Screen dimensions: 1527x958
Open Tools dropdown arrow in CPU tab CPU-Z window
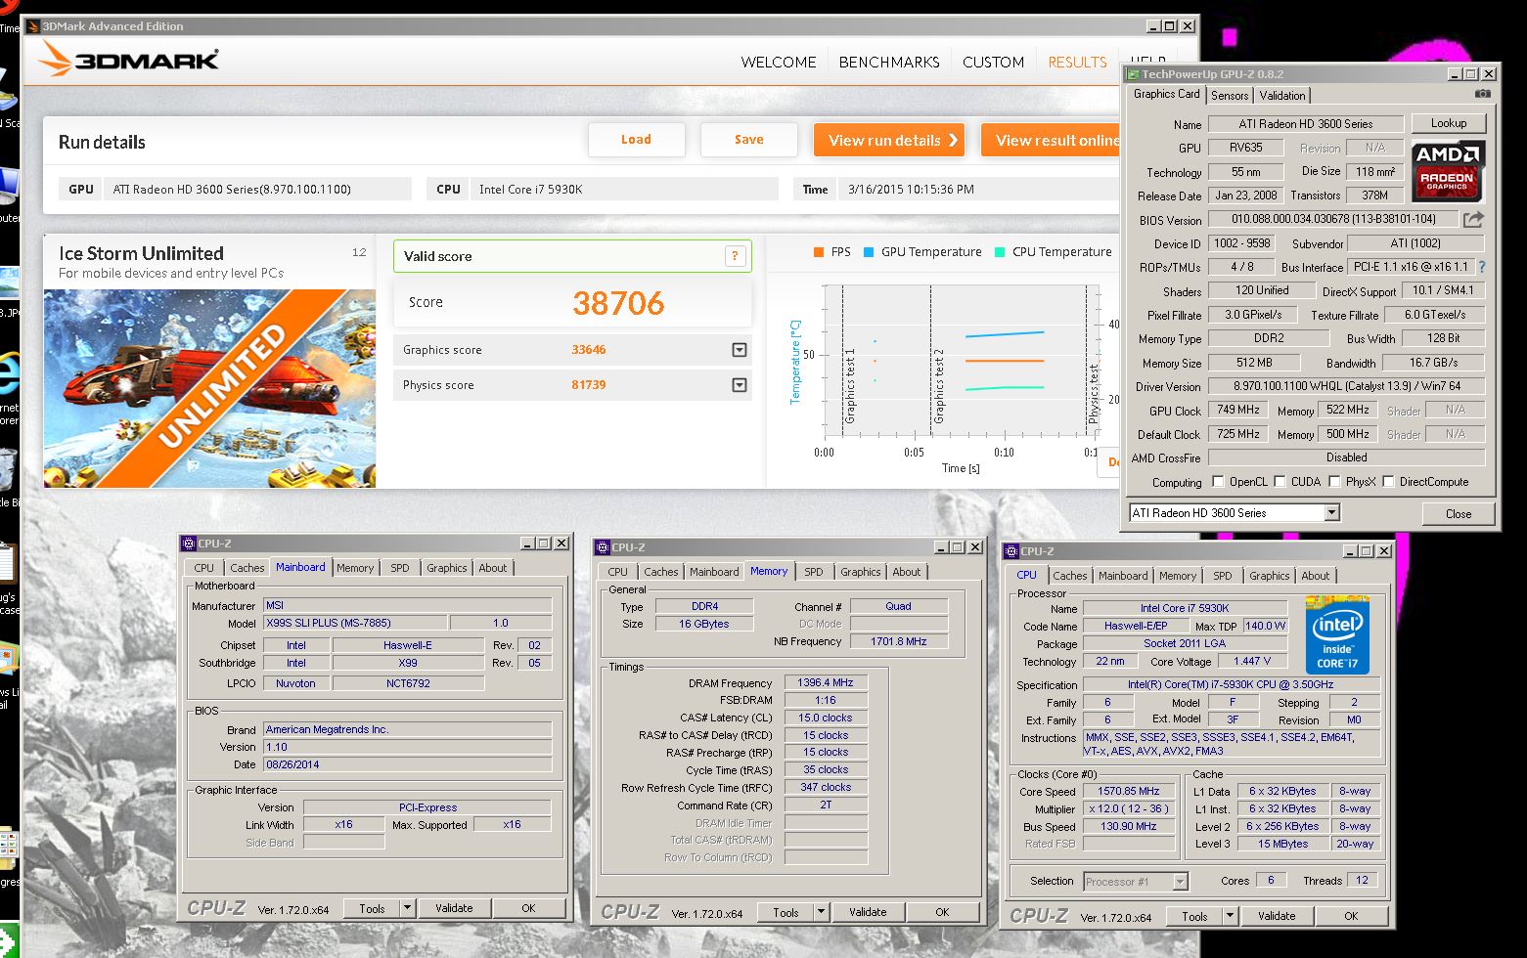pyautogui.click(x=1230, y=915)
